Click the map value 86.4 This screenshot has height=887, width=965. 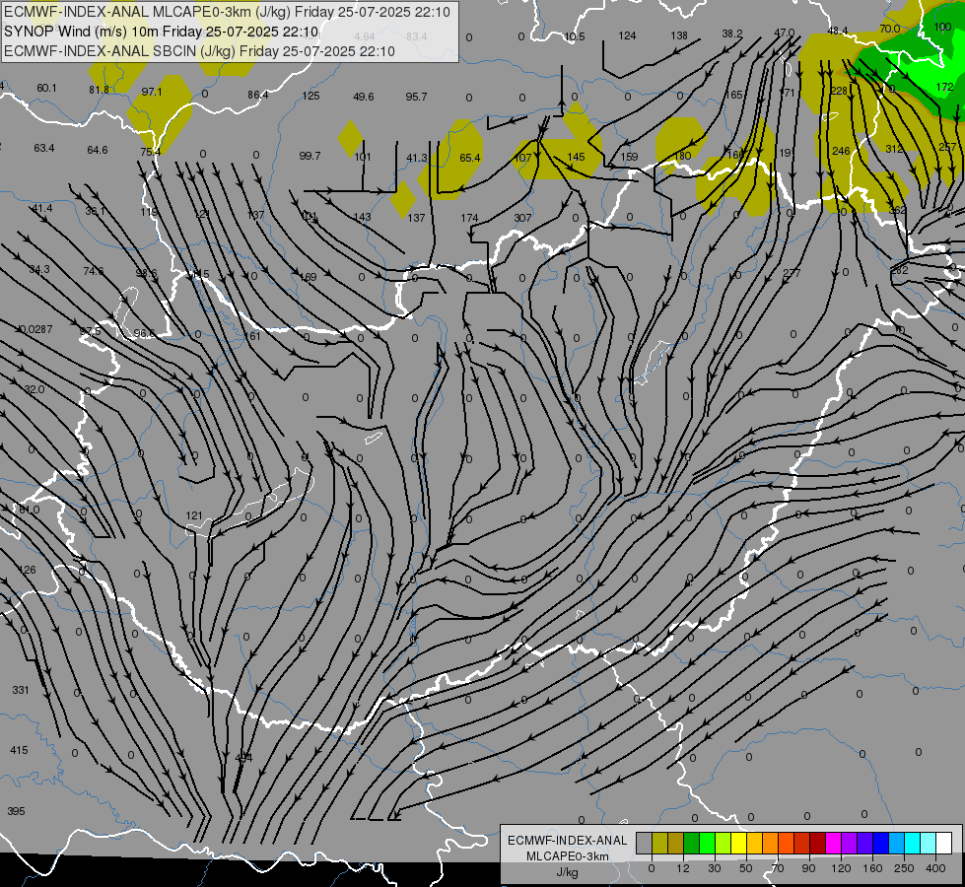pos(258,95)
